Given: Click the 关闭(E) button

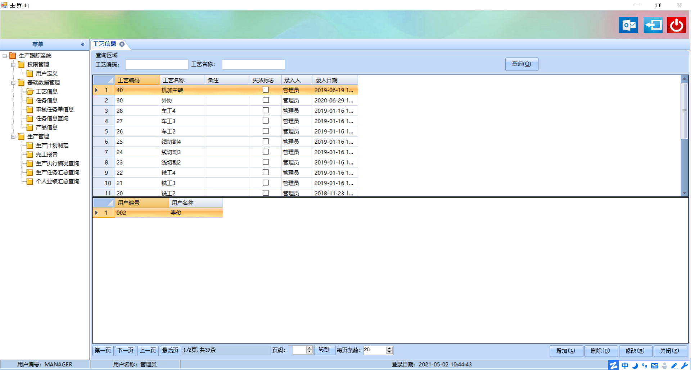Looking at the screenshot, I should pyautogui.click(x=670, y=351).
